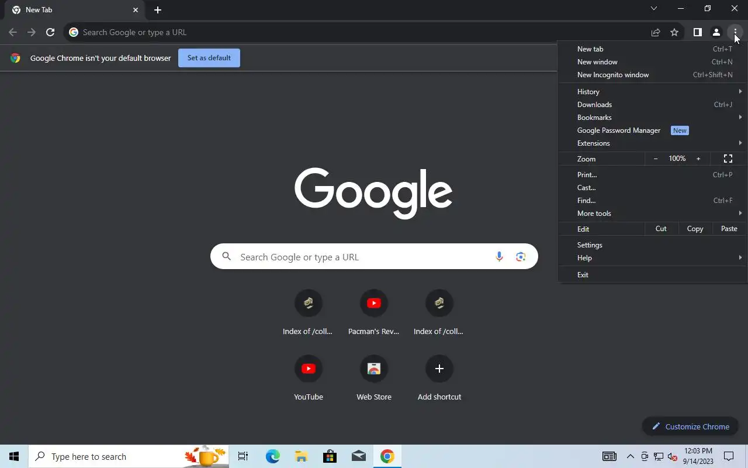748x468 pixels.
Task: Select Find... menu item
Action: pos(652,201)
